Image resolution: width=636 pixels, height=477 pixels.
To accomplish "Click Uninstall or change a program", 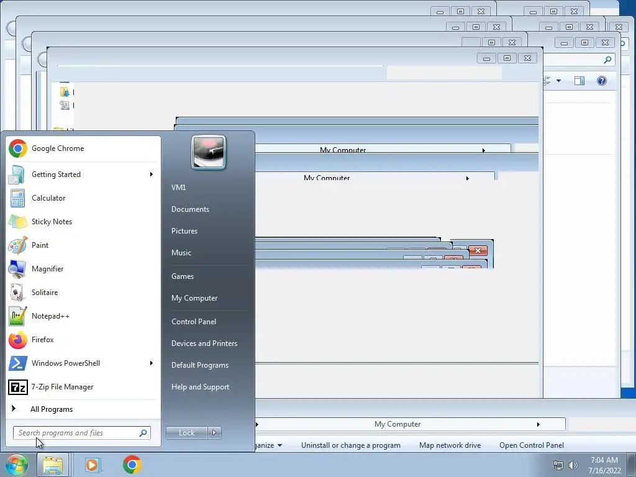I will click(350, 445).
